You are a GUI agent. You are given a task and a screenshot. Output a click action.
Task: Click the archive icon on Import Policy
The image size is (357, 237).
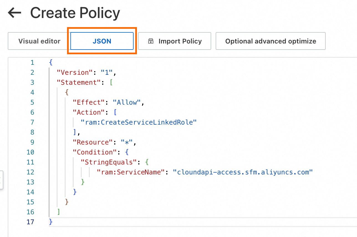pyautogui.click(x=151, y=41)
